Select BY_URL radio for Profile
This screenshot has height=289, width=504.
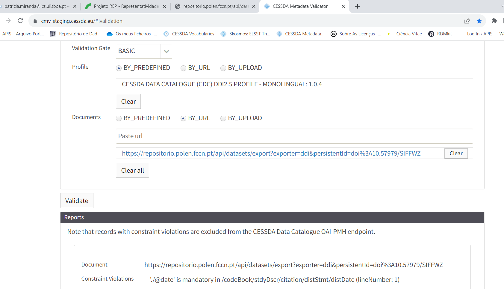click(184, 68)
